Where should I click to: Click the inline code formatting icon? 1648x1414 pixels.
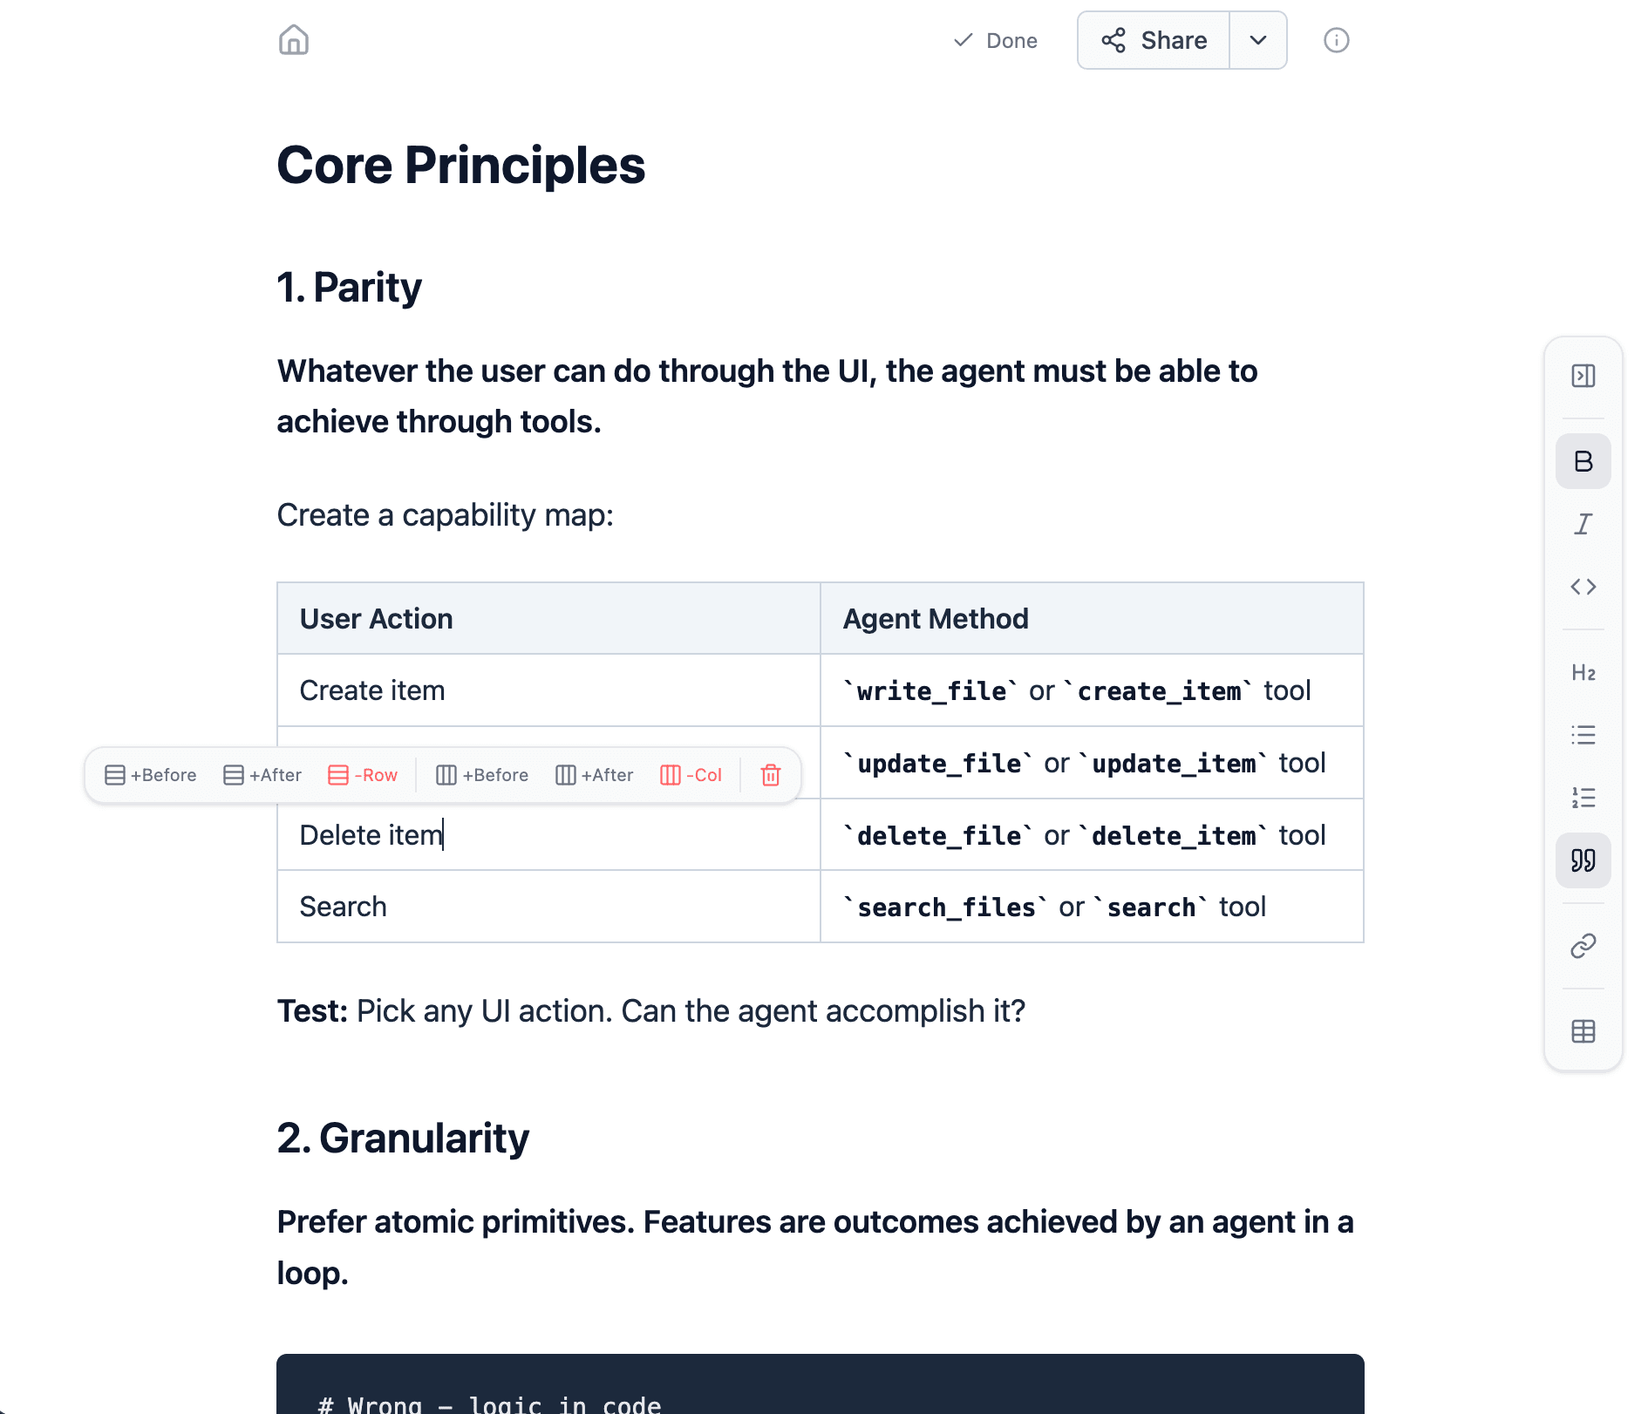1583,587
